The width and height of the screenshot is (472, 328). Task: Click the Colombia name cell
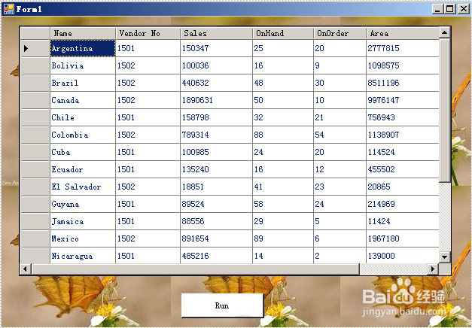(x=83, y=135)
